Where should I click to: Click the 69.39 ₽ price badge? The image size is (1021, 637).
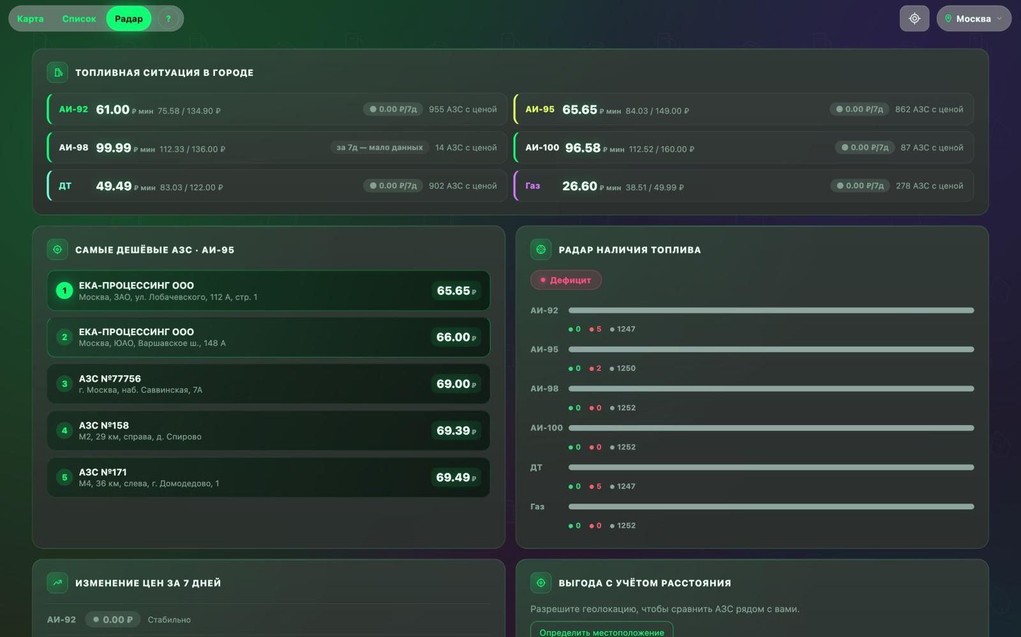point(456,431)
